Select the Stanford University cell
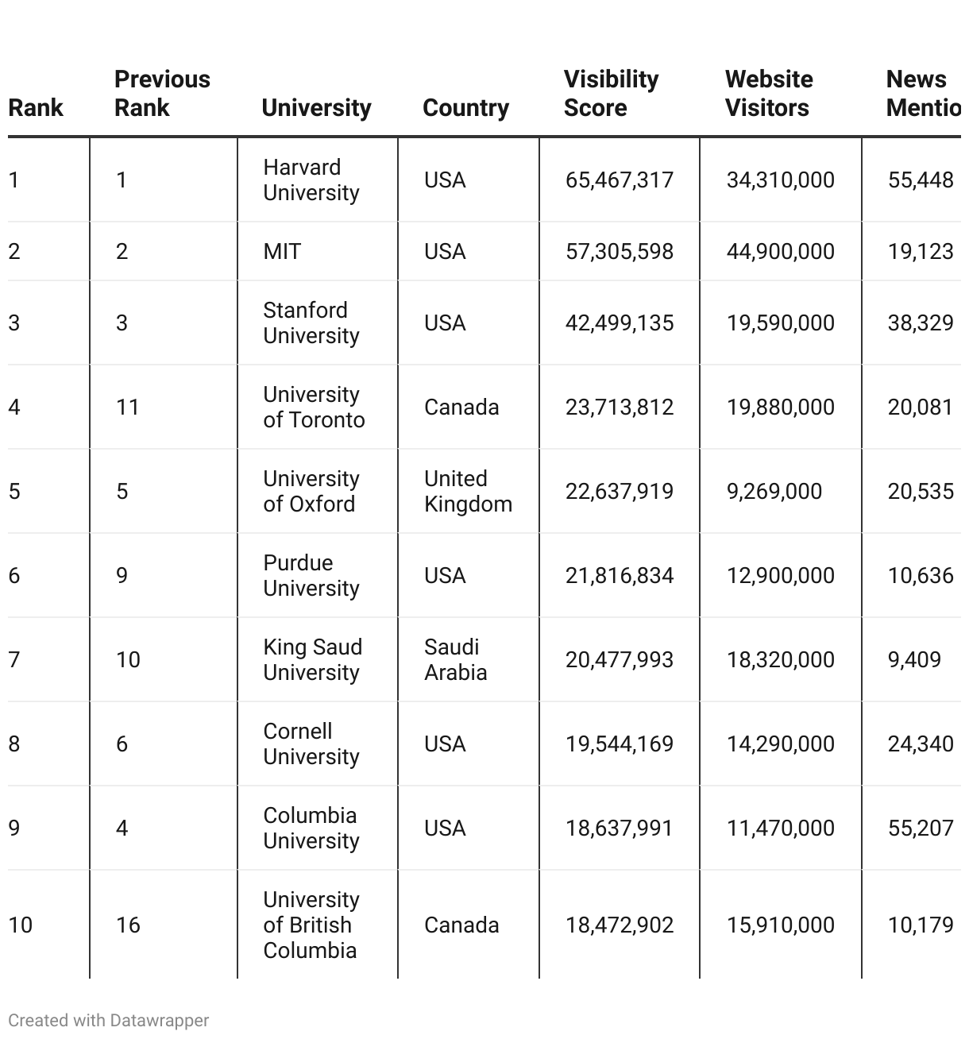Image resolution: width=969 pixels, height=1039 pixels. [311, 323]
